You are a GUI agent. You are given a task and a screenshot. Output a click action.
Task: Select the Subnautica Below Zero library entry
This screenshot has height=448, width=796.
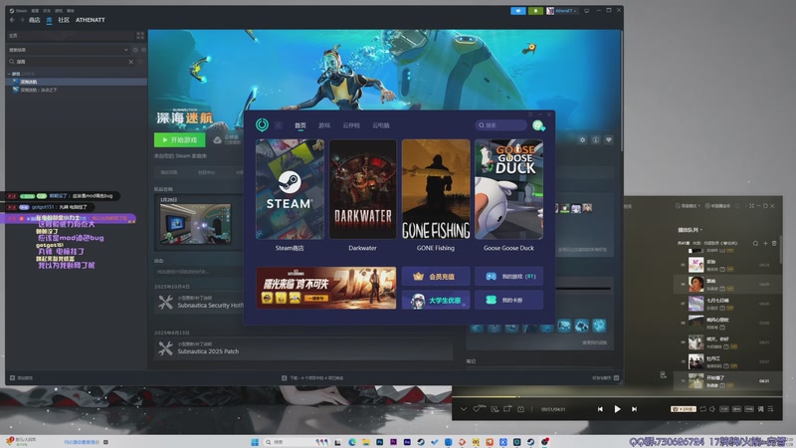pyautogui.click(x=77, y=90)
